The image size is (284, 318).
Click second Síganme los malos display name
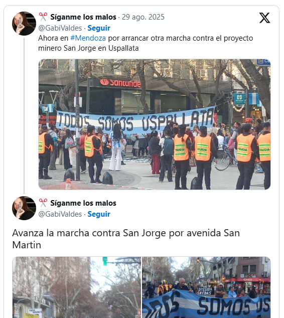click(83, 203)
